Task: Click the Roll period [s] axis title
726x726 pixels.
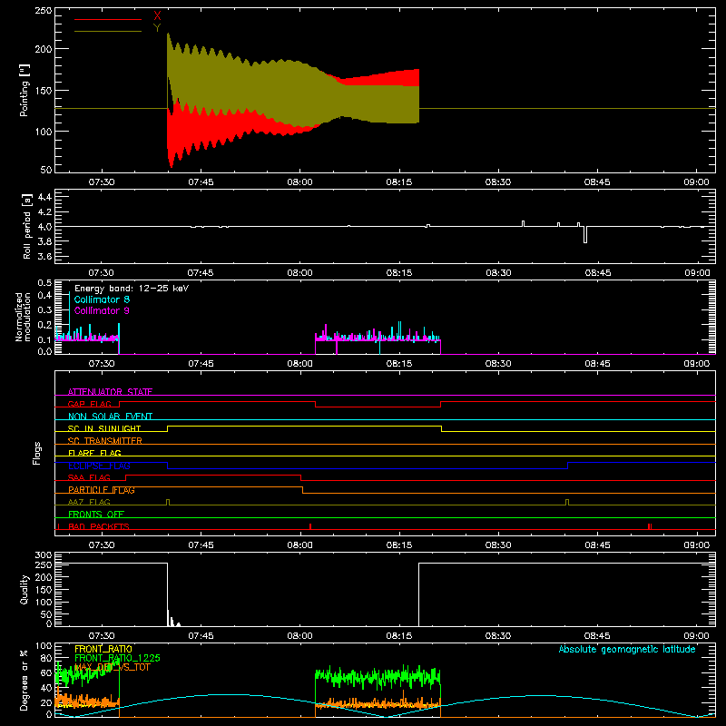Action: click(x=27, y=226)
